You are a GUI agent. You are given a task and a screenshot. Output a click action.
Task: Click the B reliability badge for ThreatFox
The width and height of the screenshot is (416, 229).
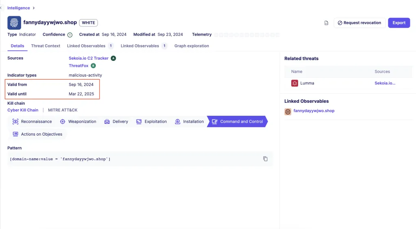(93, 66)
